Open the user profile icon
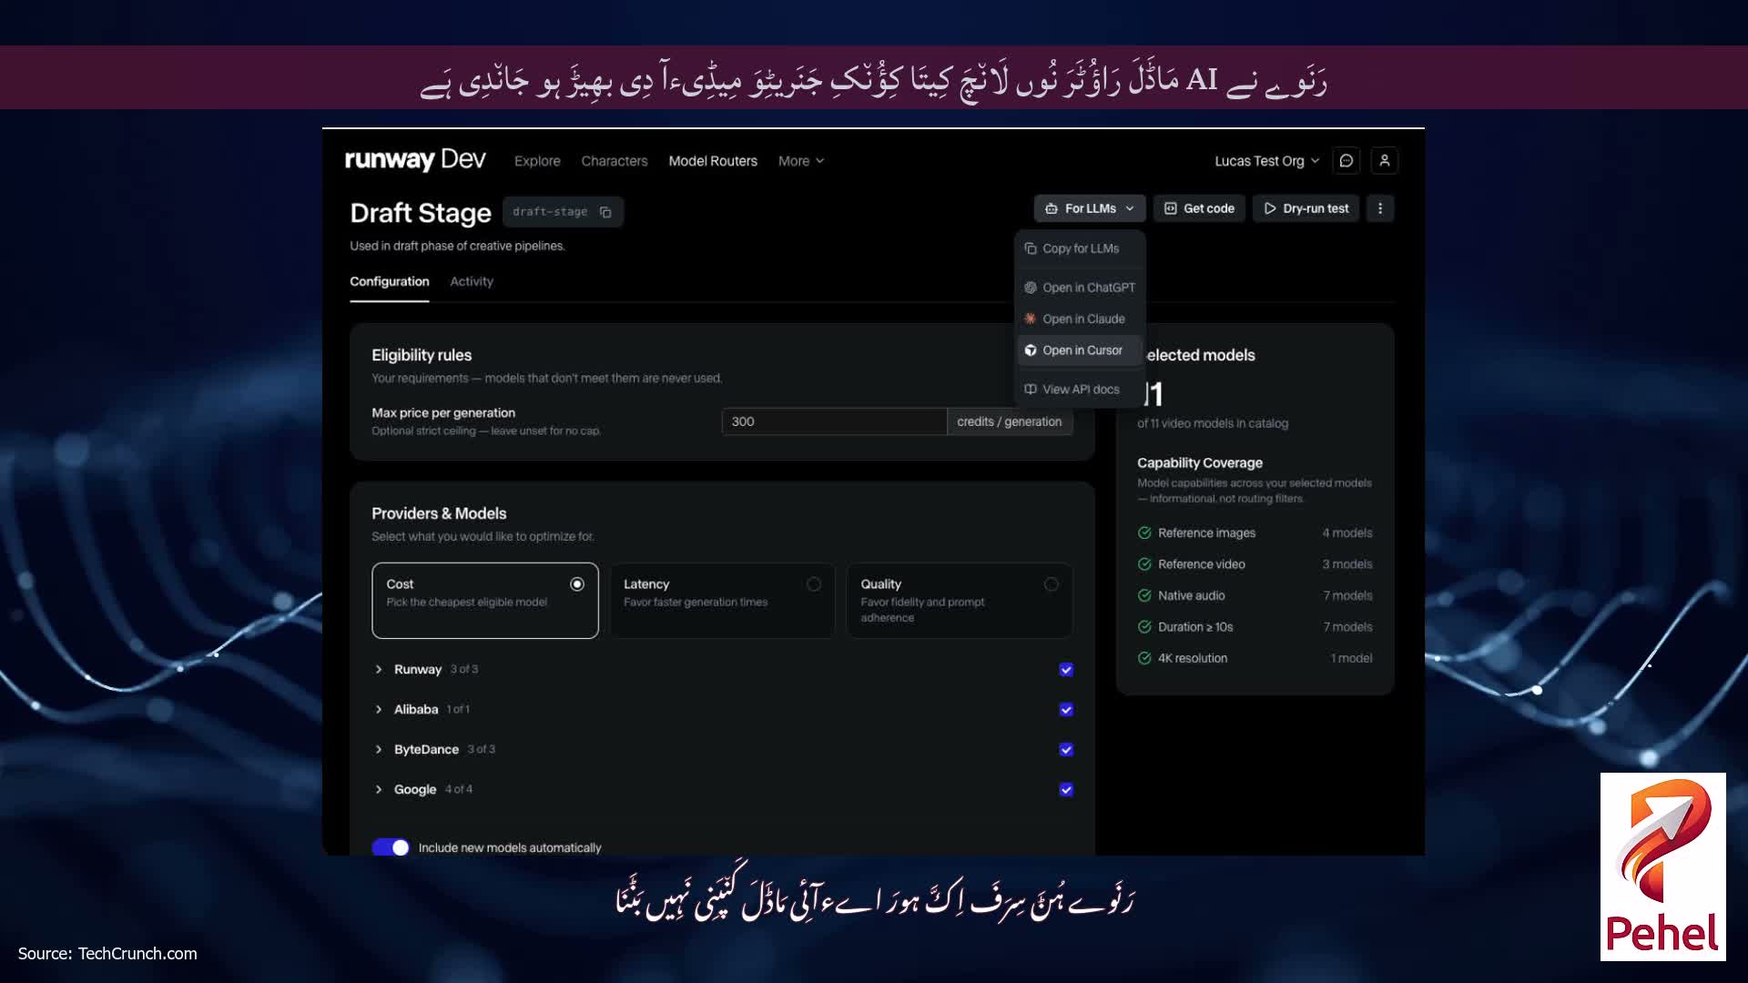The height and width of the screenshot is (983, 1748). [1385, 160]
